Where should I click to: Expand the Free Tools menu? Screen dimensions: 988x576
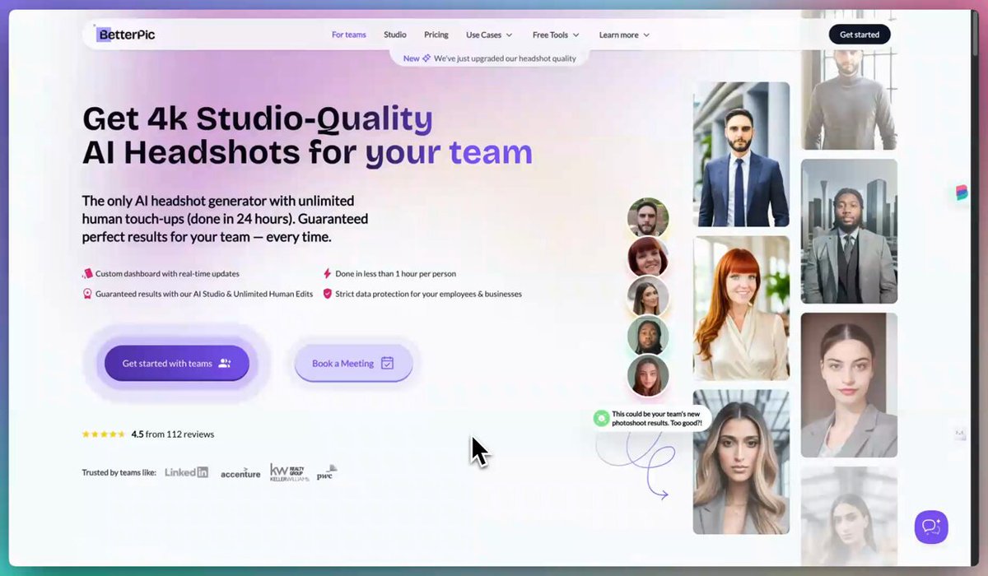(x=556, y=35)
